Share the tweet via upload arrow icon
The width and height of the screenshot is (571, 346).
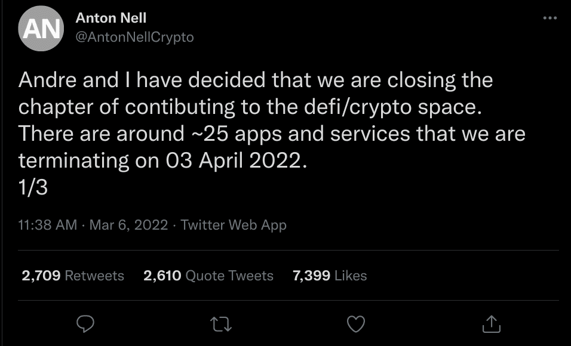(490, 324)
